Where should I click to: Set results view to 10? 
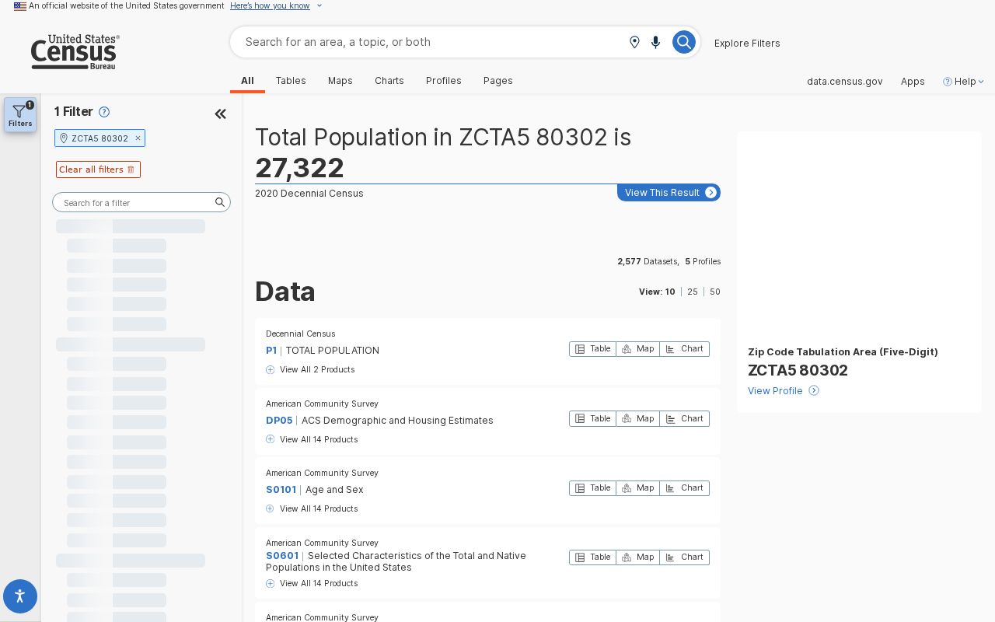point(670,292)
